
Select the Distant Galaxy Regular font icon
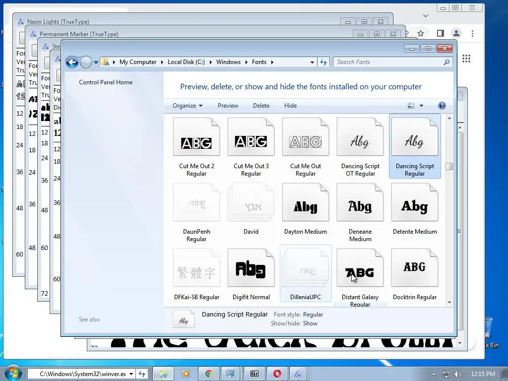[x=360, y=268]
